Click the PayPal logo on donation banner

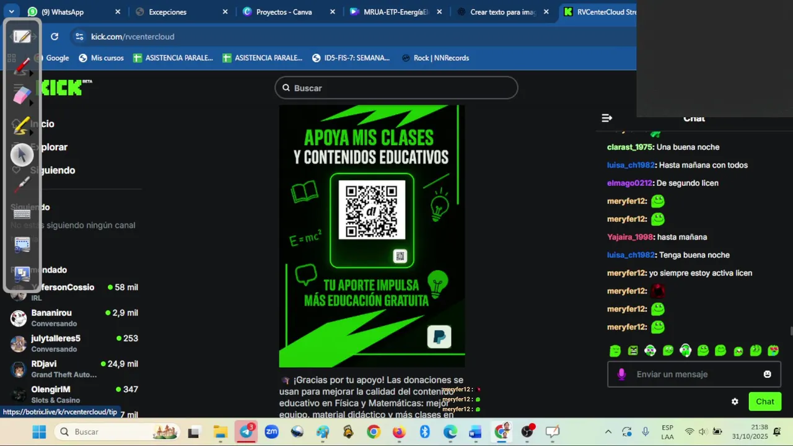pos(439,337)
